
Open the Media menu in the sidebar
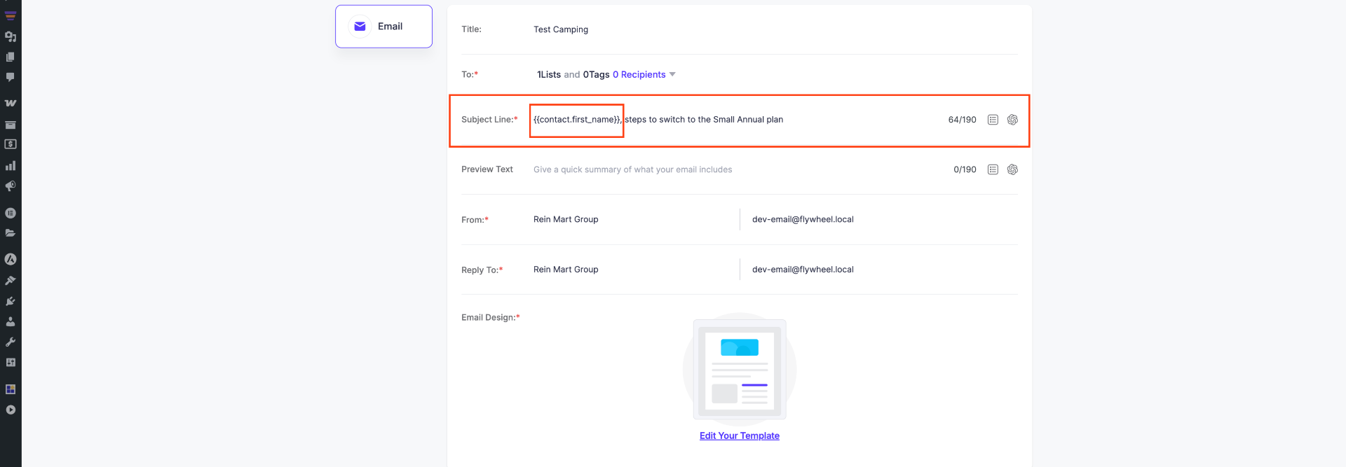pyautogui.click(x=11, y=36)
